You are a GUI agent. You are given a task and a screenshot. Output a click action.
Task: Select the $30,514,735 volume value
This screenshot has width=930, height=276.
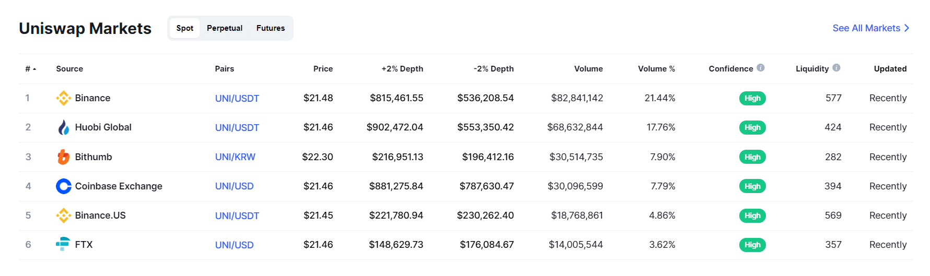click(x=576, y=157)
